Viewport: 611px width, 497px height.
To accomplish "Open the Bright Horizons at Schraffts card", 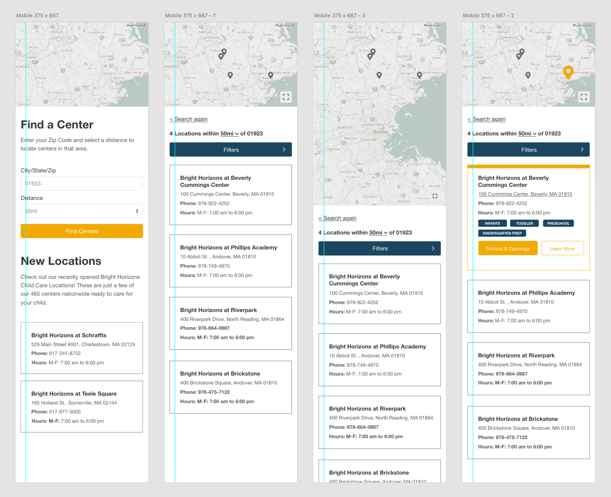I will pyautogui.click(x=82, y=348).
